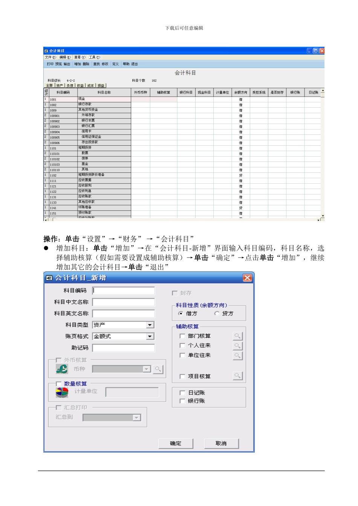Click the title bar icon of 会计科目_新增 dialog
The width and height of the screenshot is (358, 506).
click(49, 278)
